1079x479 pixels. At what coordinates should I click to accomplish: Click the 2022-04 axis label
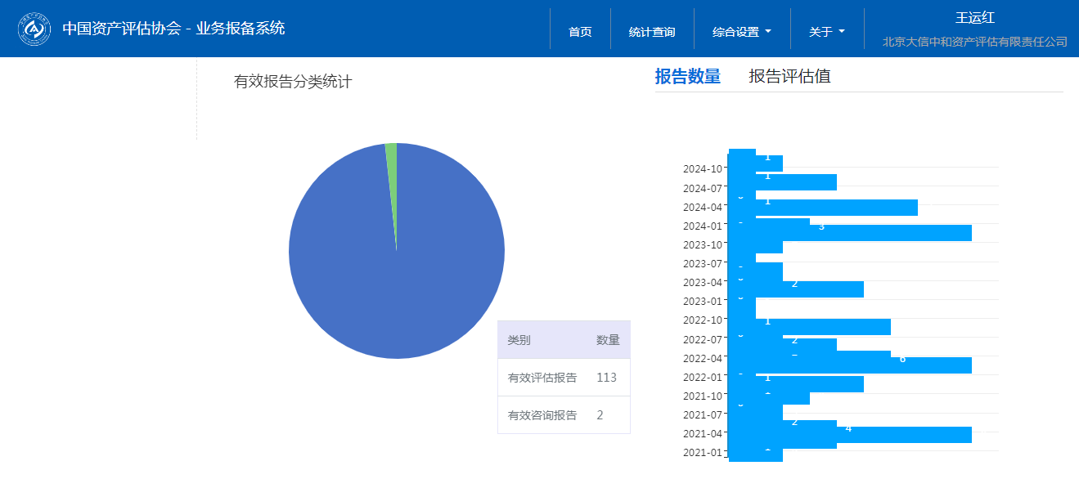click(703, 358)
